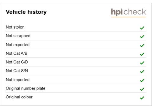Select the Not exported label
152x106 pixels.
pos(18,45)
